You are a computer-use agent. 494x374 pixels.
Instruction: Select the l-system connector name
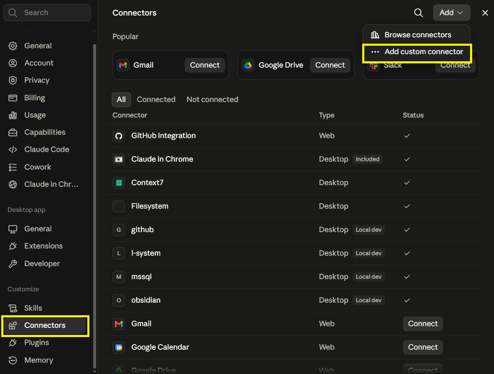pos(146,254)
